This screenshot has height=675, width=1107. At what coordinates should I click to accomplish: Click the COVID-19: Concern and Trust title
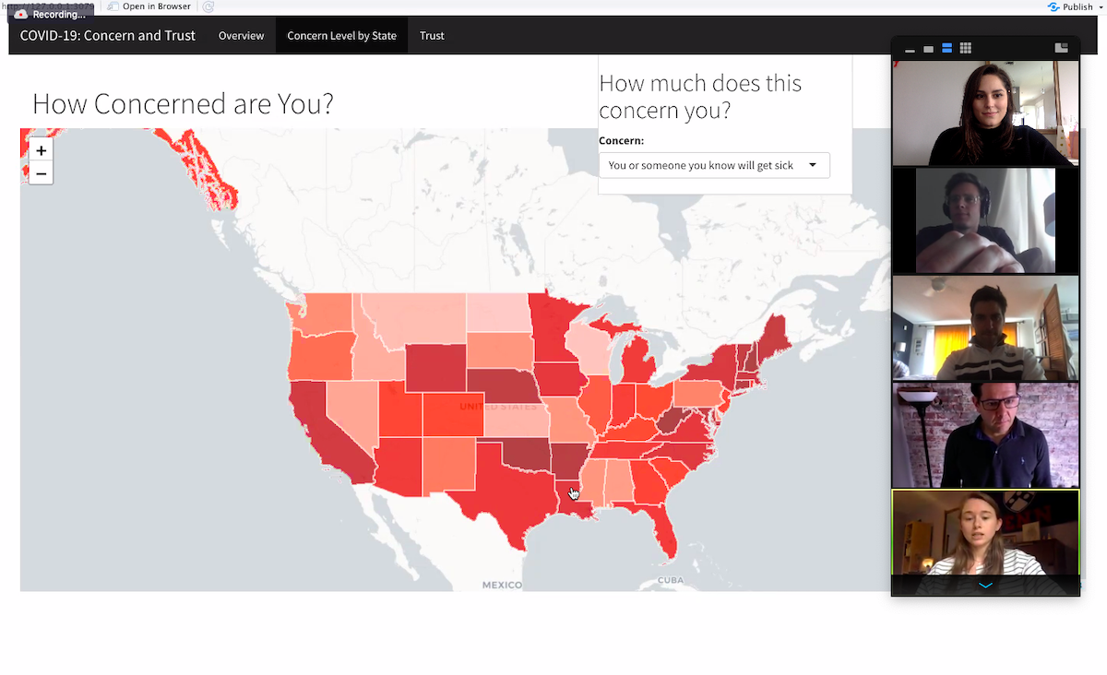(x=108, y=36)
